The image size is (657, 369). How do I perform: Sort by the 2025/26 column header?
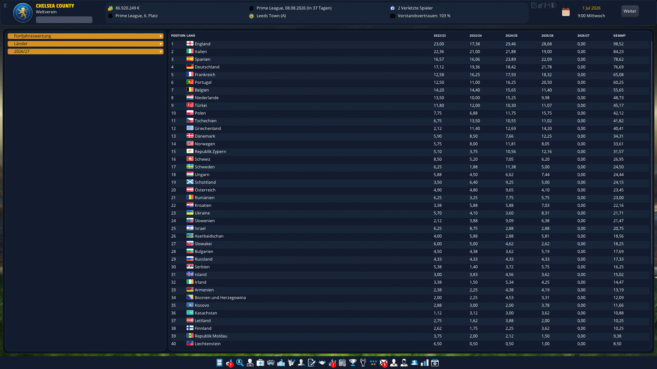pyautogui.click(x=547, y=36)
